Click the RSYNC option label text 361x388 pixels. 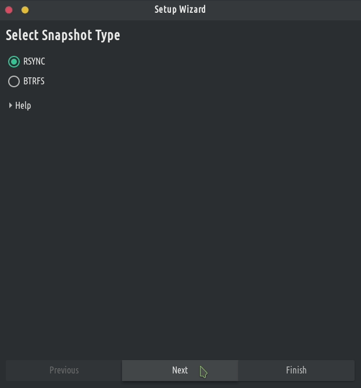click(34, 62)
